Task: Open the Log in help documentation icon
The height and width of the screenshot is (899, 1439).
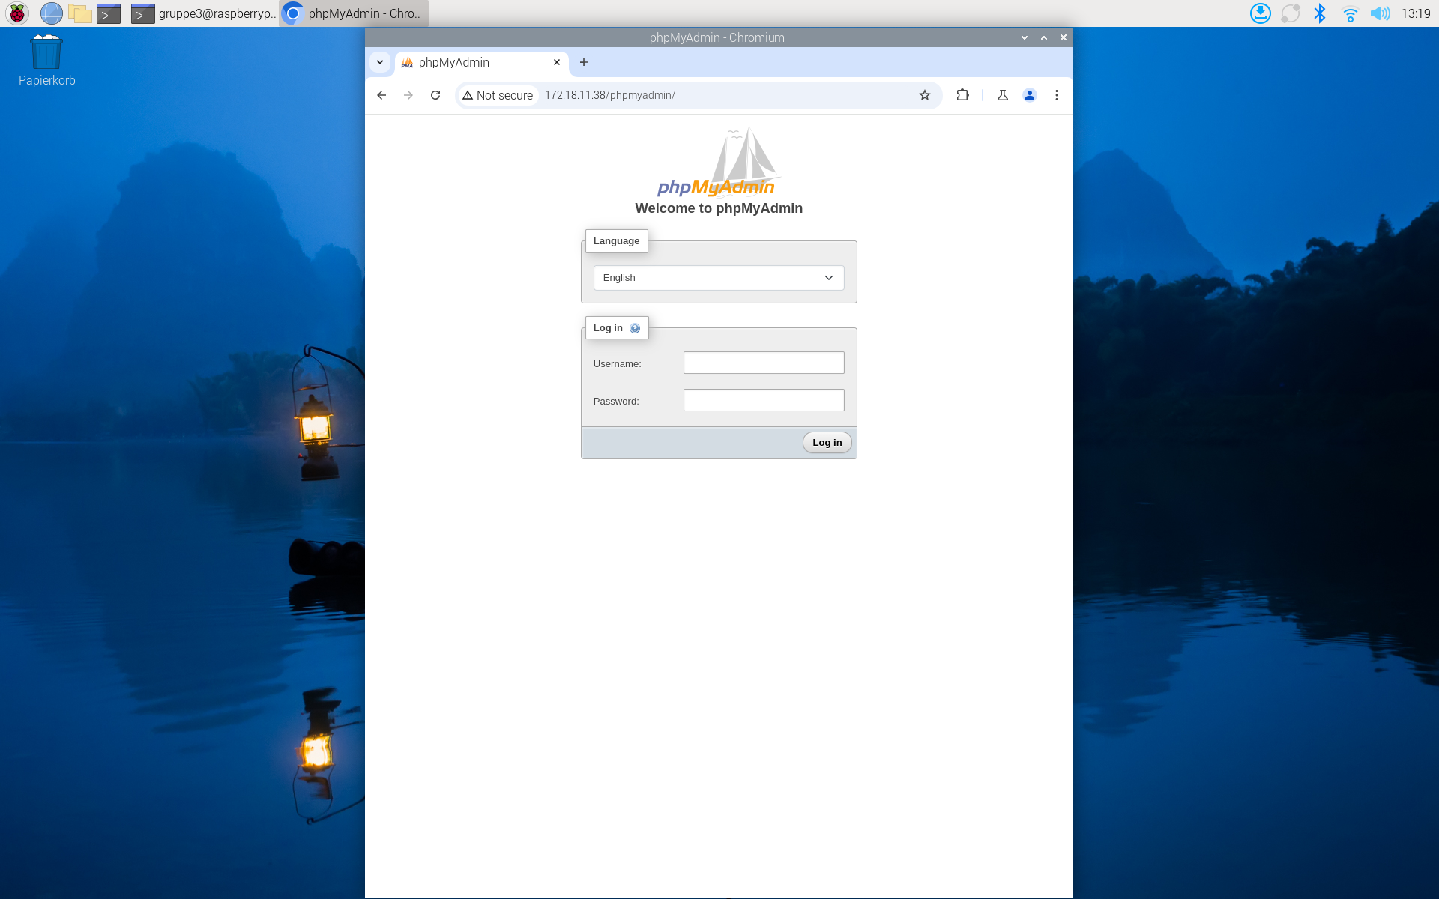Action: point(635,328)
